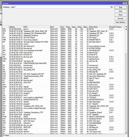Select NDT-PtP-Take2 network
129x137 pixels.
[64, 38]
